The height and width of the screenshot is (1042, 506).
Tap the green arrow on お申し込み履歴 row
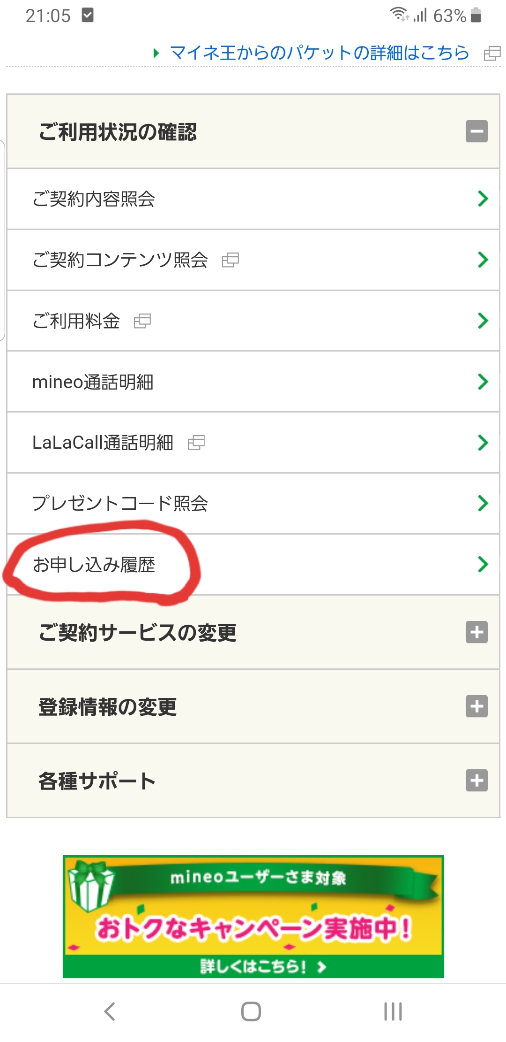(483, 564)
